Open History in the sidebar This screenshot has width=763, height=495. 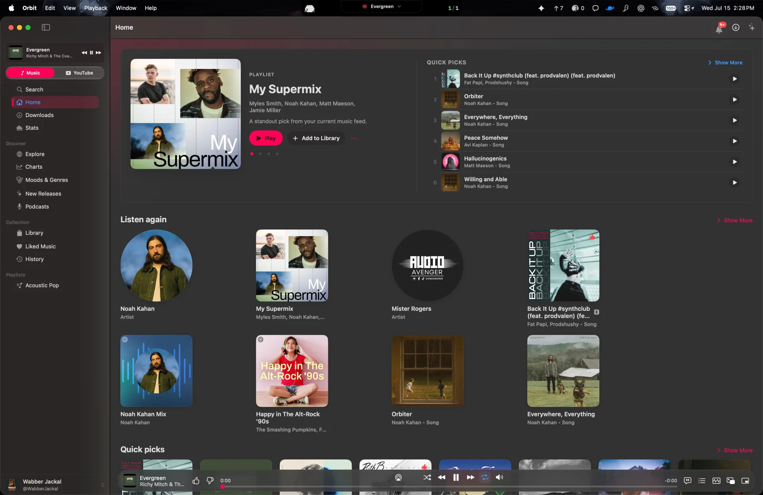pos(55,259)
